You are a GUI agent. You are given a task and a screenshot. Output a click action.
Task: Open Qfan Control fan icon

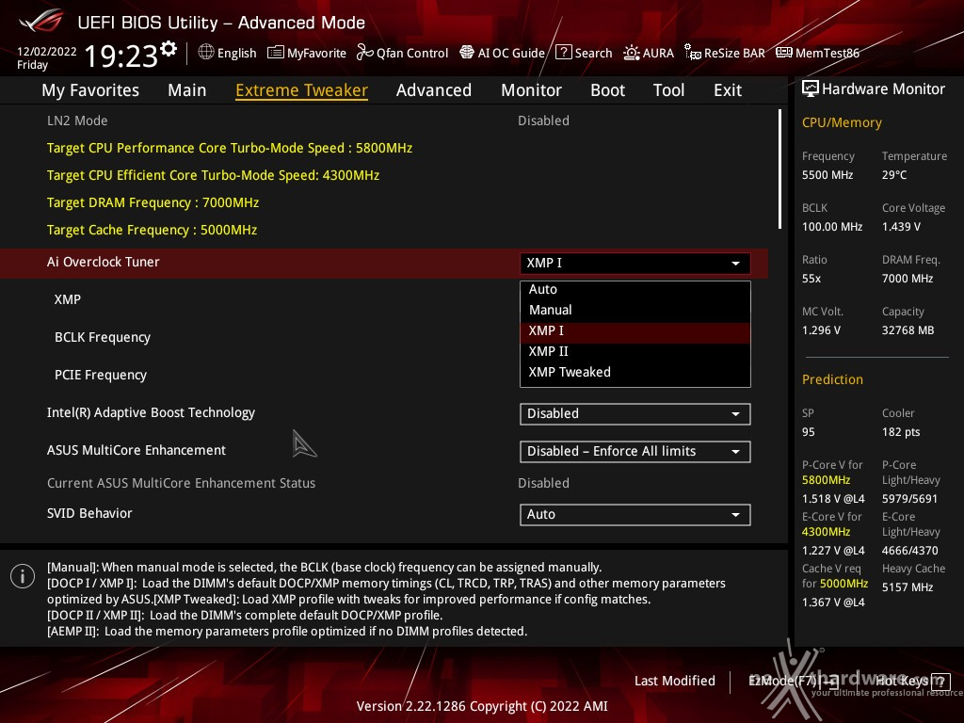[x=364, y=53]
